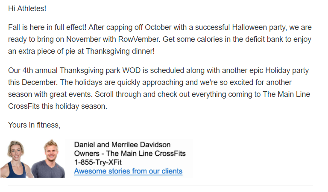Click the horizontal divider below the signature

click(161, 186)
